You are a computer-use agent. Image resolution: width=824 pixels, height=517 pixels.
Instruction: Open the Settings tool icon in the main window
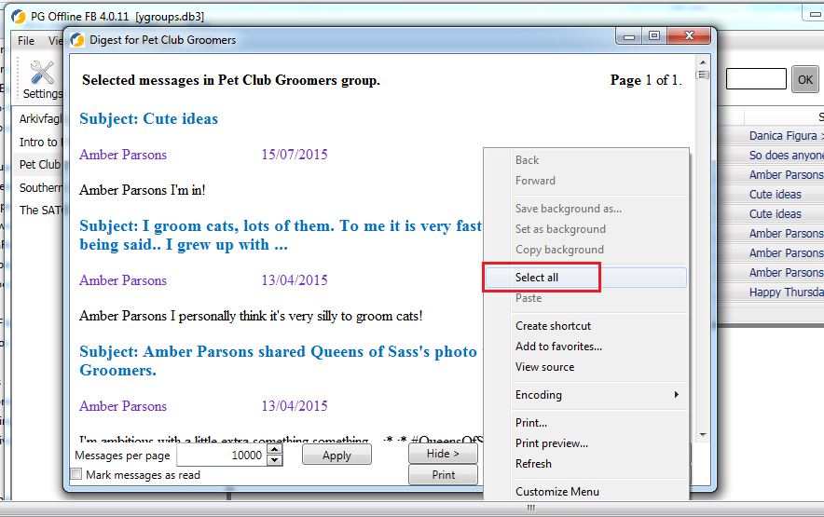click(42, 79)
